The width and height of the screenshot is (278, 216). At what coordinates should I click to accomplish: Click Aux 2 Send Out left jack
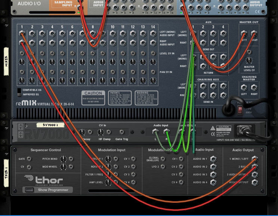point(203,34)
